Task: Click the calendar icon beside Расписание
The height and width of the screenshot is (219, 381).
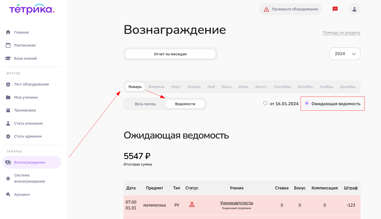Action: 8,45
